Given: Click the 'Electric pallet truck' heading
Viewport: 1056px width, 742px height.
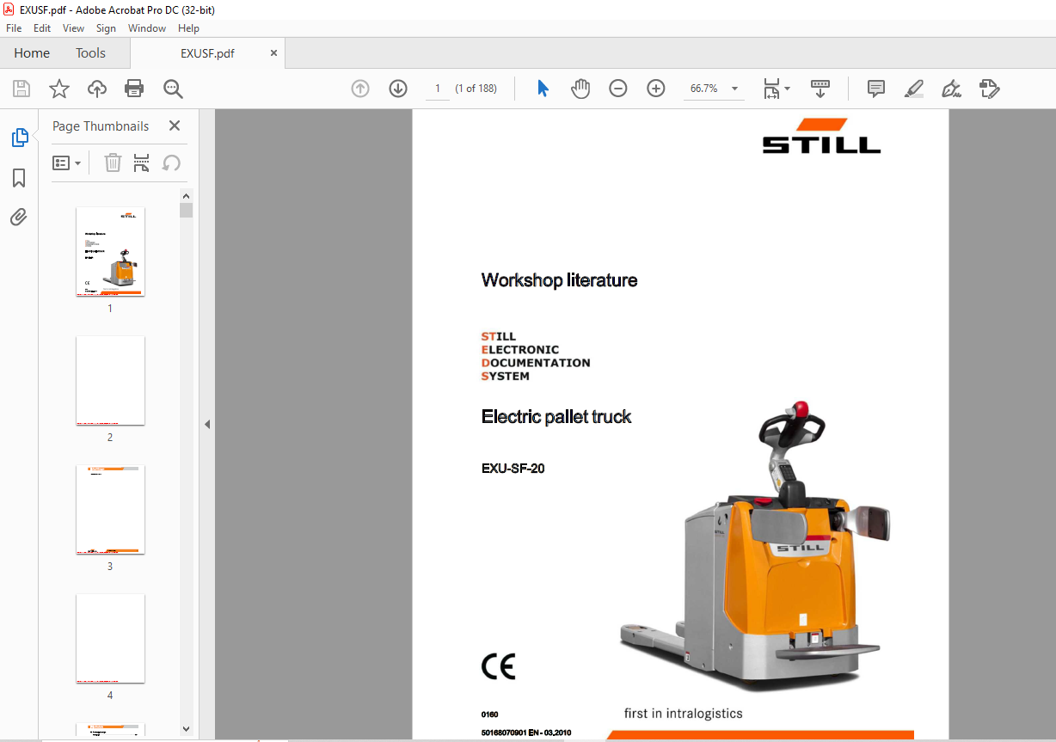Looking at the screenshot, I should tap(556, 417).
